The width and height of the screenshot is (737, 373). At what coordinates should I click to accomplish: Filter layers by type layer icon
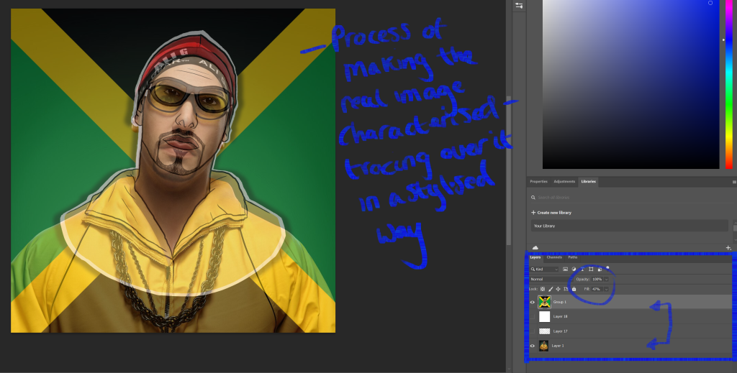pos(582,269)
